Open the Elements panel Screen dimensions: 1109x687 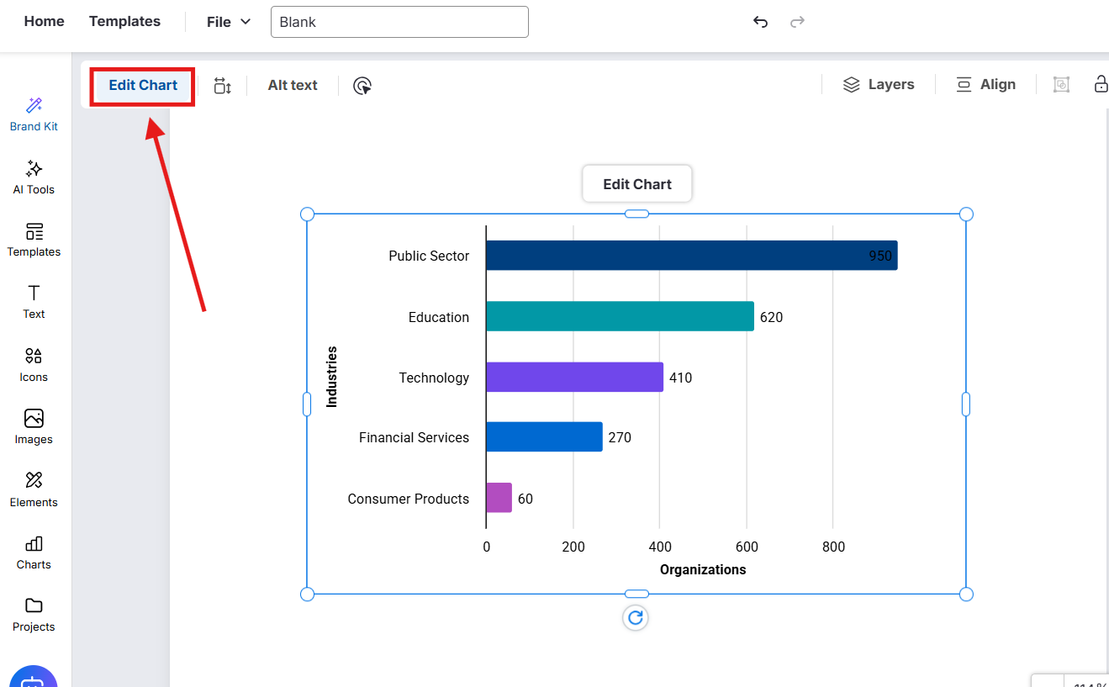click(34, 490)
